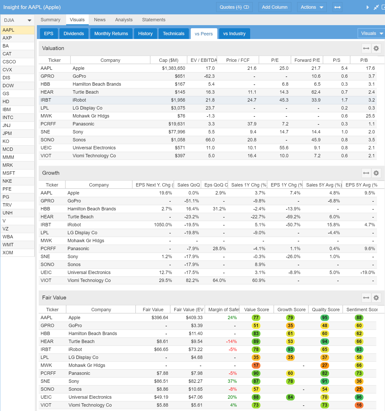This screenshot has height=411, width=385.
Task: Sort Growth table by Sales QoQ
Action: pyautogui.click(x=187, y=185)
